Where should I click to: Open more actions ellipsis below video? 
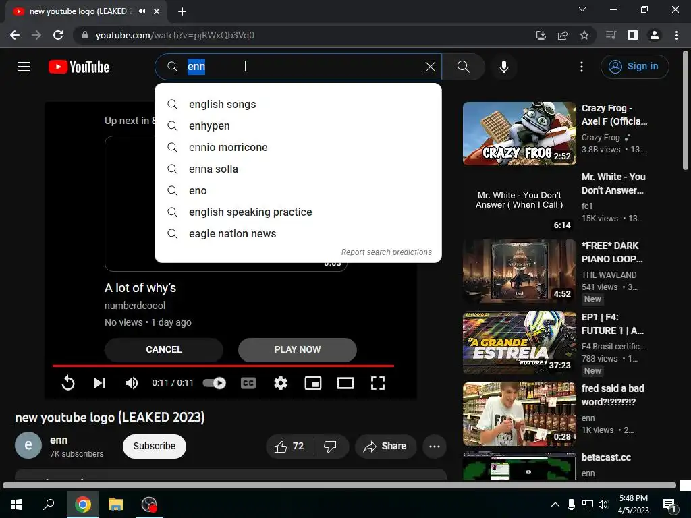(x=435, y=447)
